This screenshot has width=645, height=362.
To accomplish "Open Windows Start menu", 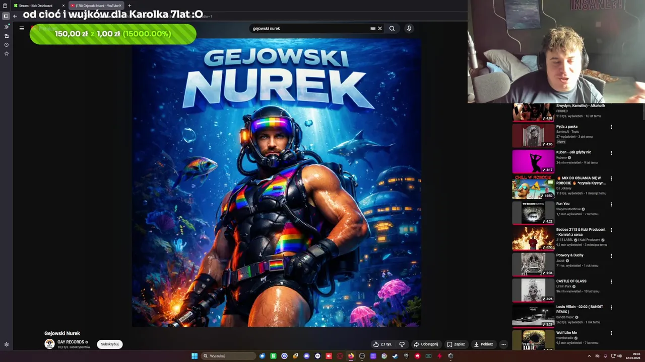I will point(195,356).
